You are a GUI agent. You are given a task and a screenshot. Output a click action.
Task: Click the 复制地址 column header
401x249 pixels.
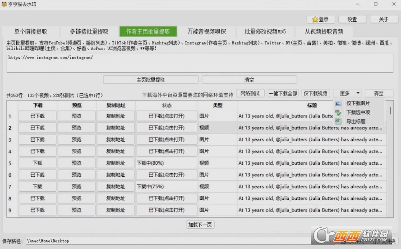tap(115, 105)
